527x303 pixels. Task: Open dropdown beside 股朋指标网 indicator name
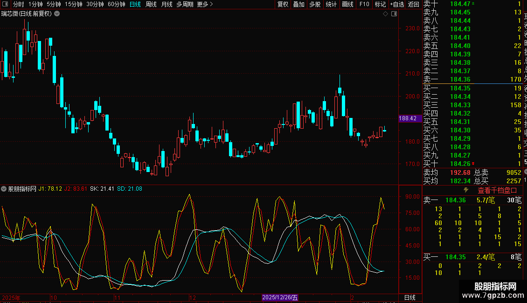(4, 189)
